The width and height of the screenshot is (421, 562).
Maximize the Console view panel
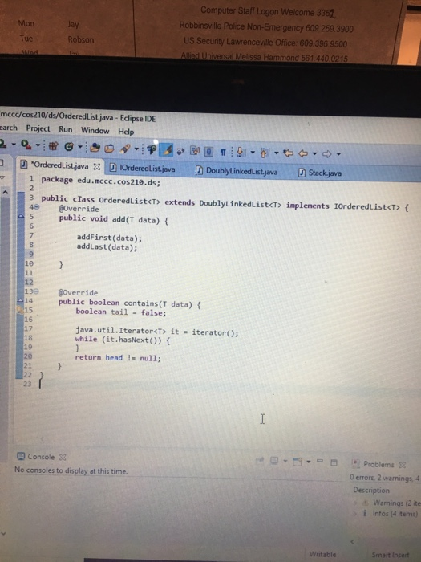(x=334, y=462)
